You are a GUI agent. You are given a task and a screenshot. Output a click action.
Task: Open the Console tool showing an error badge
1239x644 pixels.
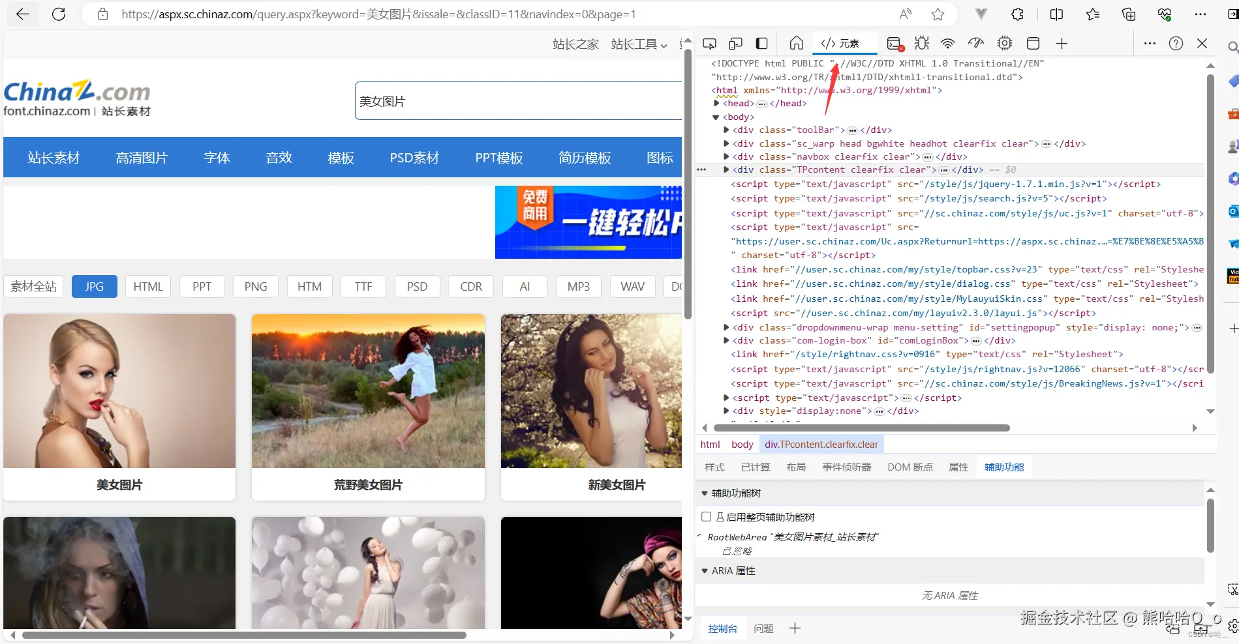point(894,43)
